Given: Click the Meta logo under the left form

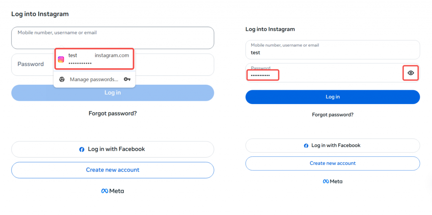Looking at the screenshot, I should click(112, 191).
